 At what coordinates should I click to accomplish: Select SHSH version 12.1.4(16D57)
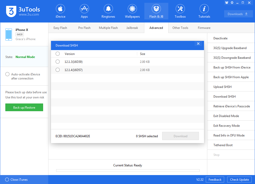click(58, 70)
